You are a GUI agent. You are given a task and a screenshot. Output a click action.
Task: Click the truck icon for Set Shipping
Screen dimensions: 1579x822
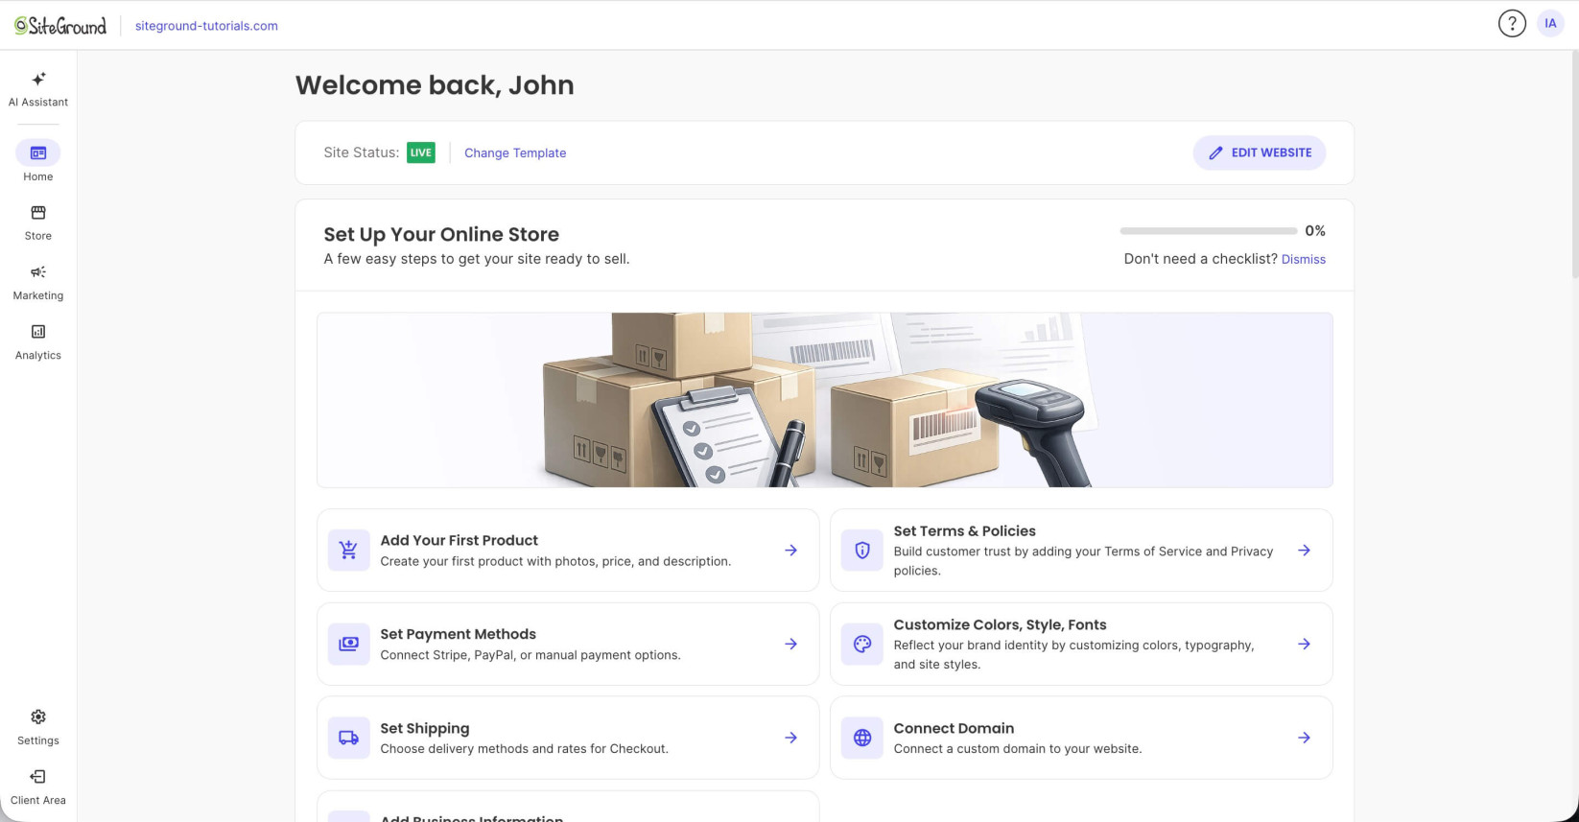(348, 738)
